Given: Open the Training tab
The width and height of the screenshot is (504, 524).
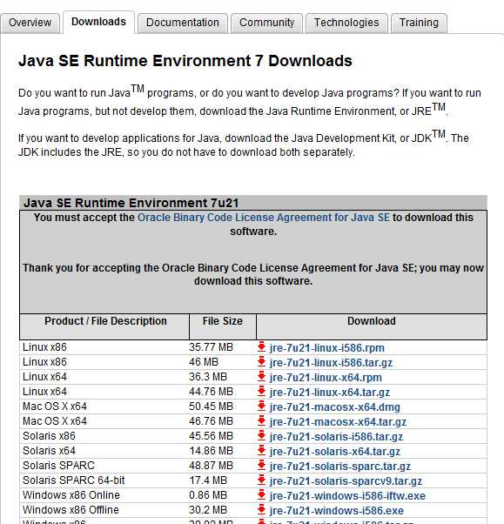Looking at the screenshot, I should pos(419,23).
